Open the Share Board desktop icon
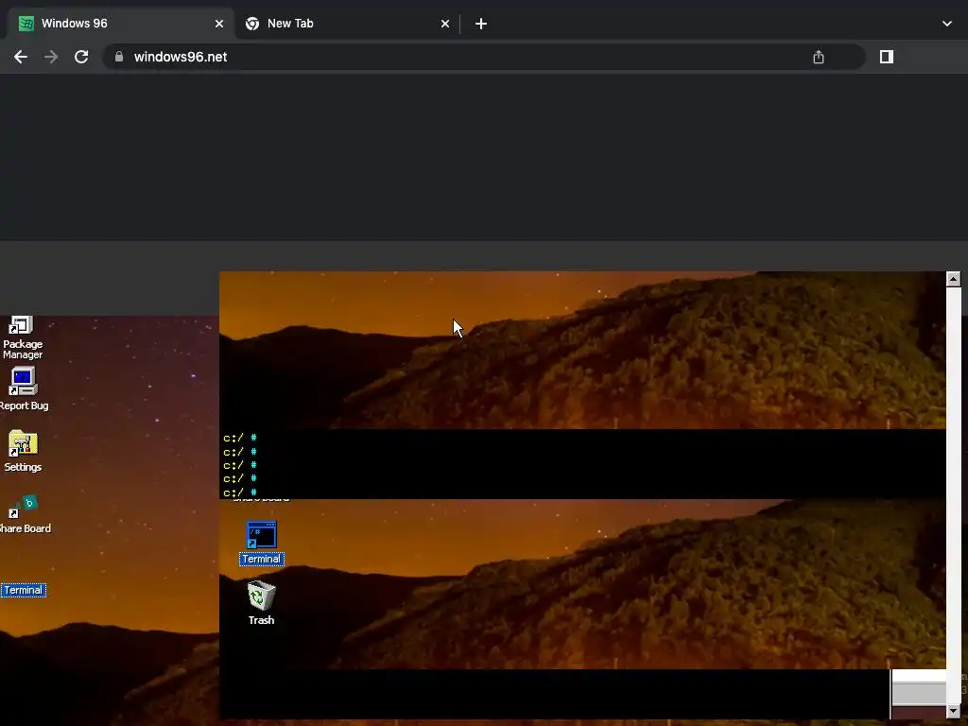This screenshot has width=968, height=726. point(25,513)
